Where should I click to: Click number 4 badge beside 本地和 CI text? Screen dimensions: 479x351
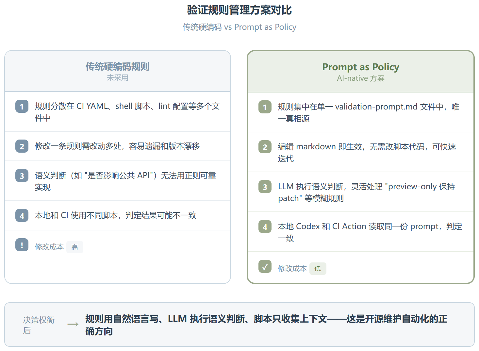22,215
